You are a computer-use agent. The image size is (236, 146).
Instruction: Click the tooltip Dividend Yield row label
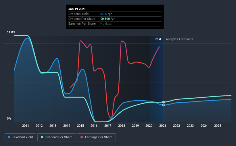click(78, 14)
